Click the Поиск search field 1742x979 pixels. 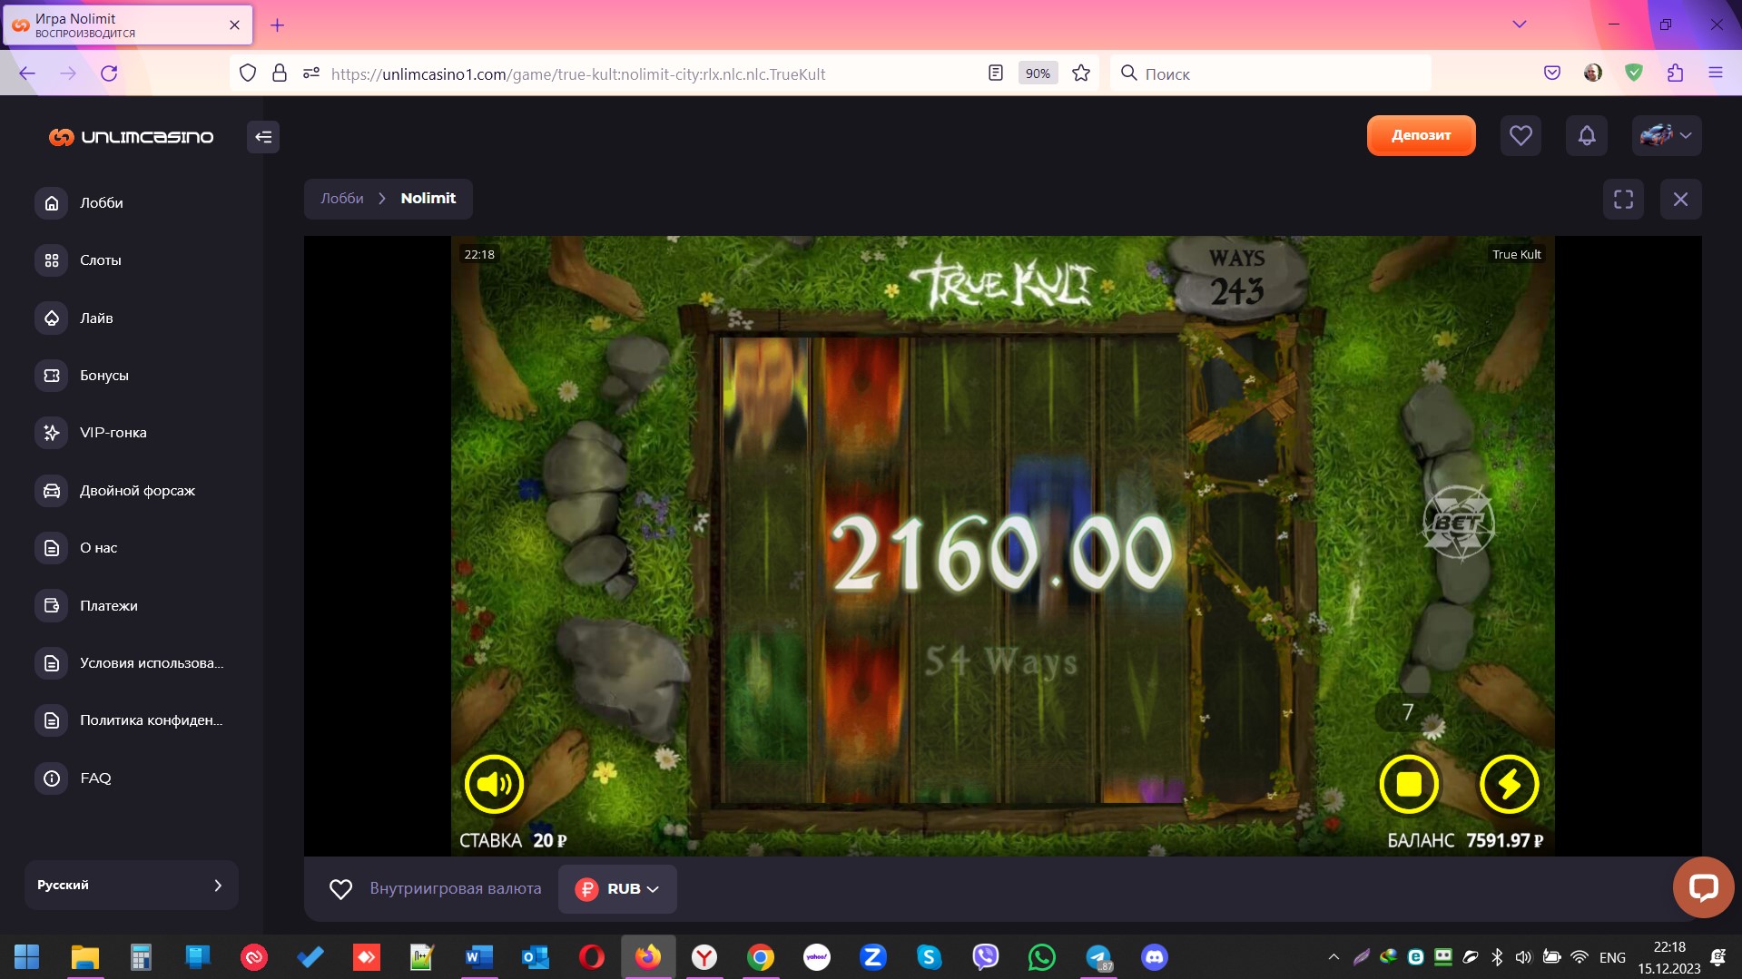1271,73
